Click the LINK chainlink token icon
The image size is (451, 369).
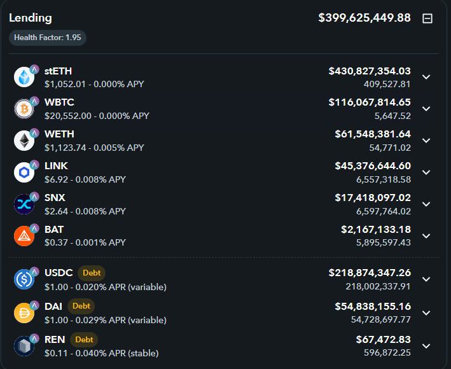(x=24, y=172)
